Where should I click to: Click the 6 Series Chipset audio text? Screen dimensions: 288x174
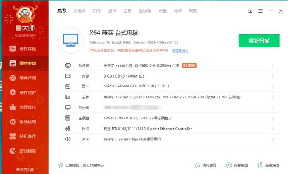point(132,139)
